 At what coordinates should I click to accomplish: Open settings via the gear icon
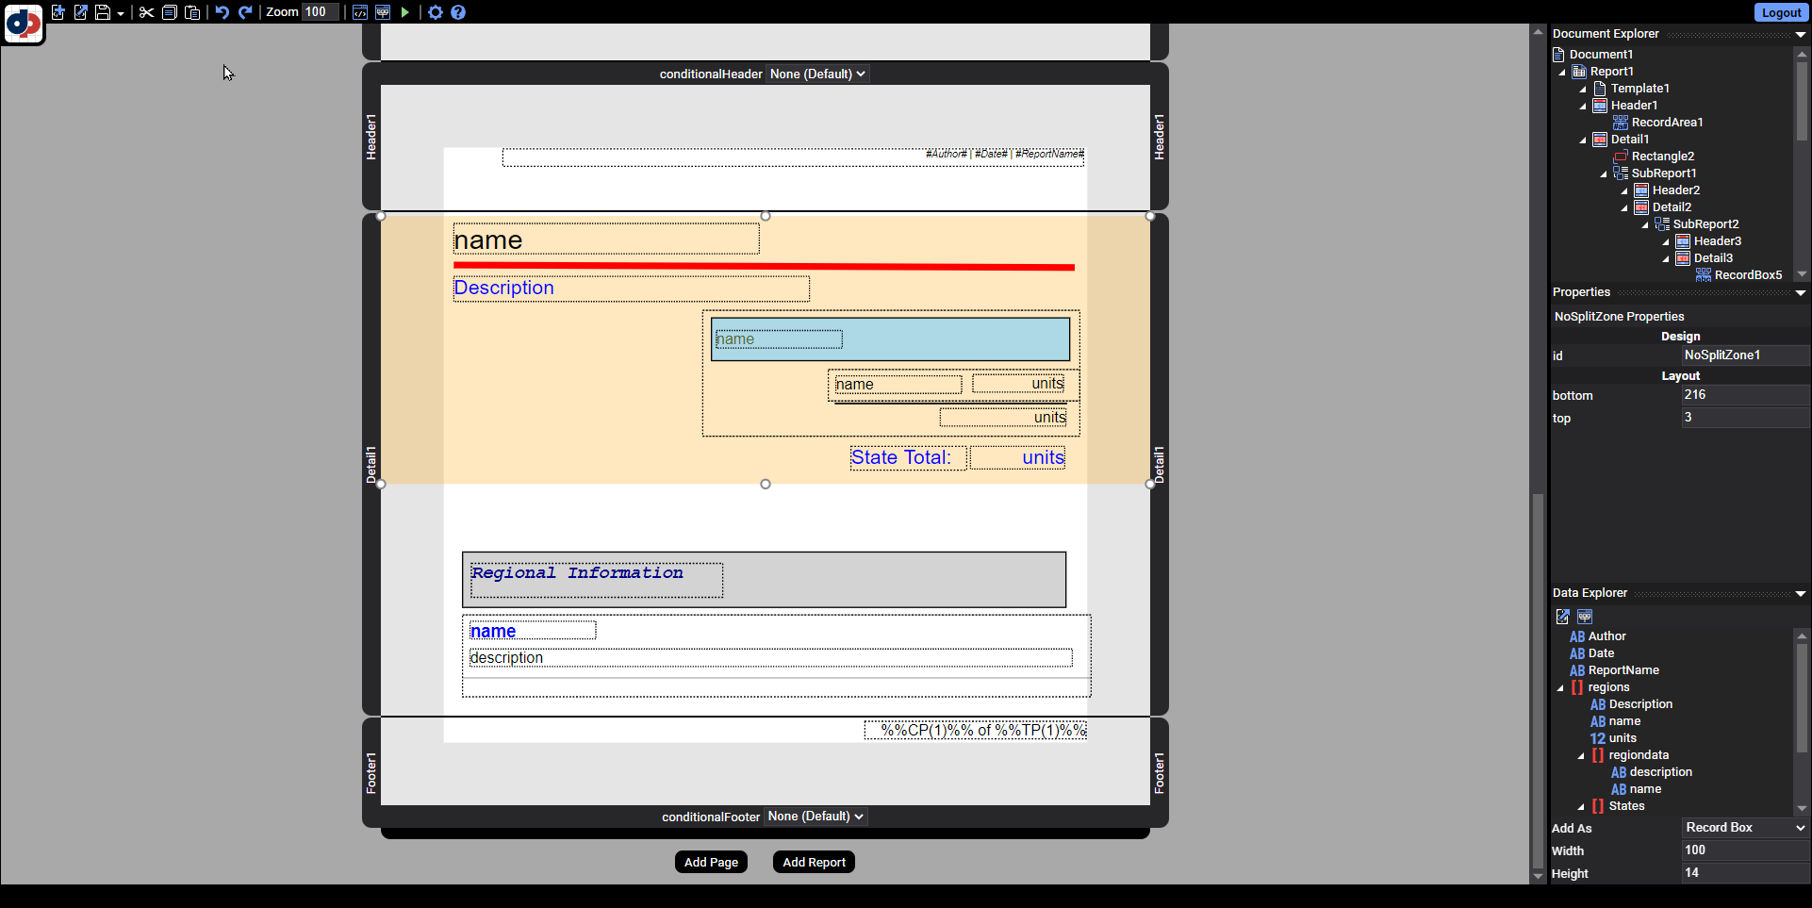(x=435, y=12)
